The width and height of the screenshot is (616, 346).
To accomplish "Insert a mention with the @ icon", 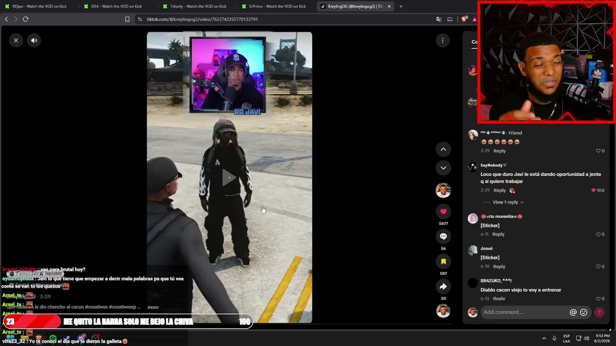I will coord(573,312).
